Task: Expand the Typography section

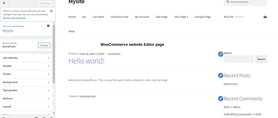Action: [26, 90]
